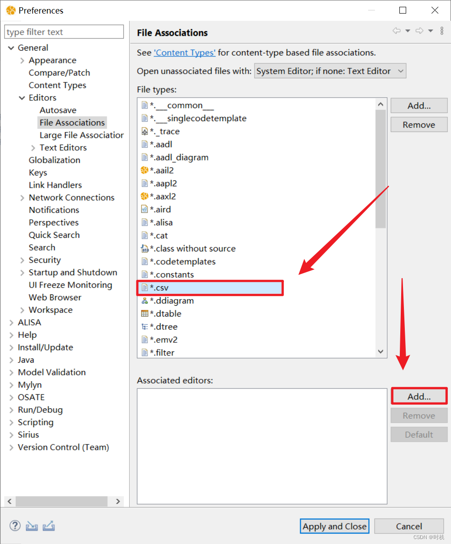Click Add... for Associated editors

click(x=419, y=397)
